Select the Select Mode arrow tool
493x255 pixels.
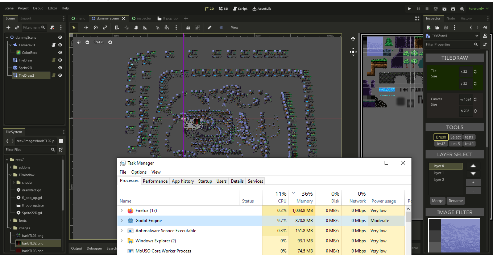(x=74, y=27)
